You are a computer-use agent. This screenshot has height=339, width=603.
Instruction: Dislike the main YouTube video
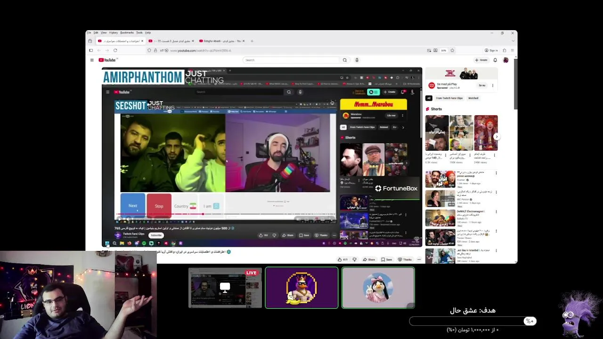point(355,259)
